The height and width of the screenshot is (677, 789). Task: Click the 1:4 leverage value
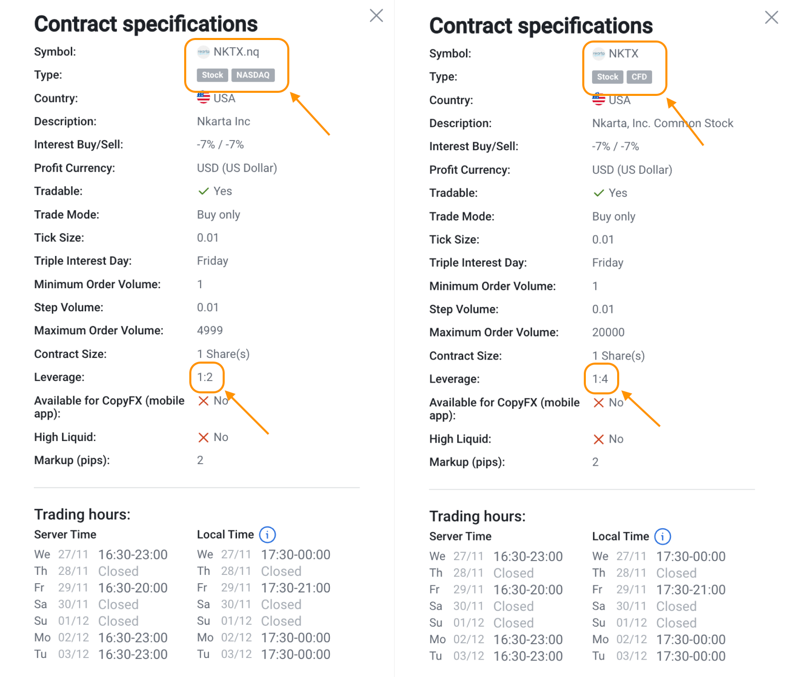[x=600, y=380]
